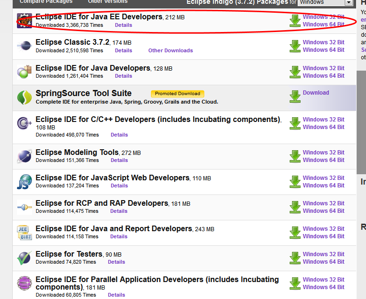This screenshot has height=299, width=366.
Task: Click the Eclipse IDE for Java Developers icon
Action: click(x=24, y=72)
